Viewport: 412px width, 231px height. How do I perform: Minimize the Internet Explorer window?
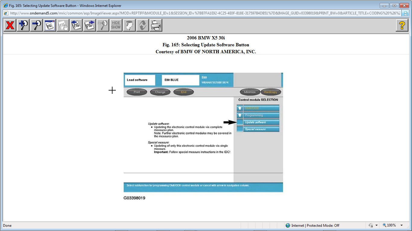click(384, 5)
